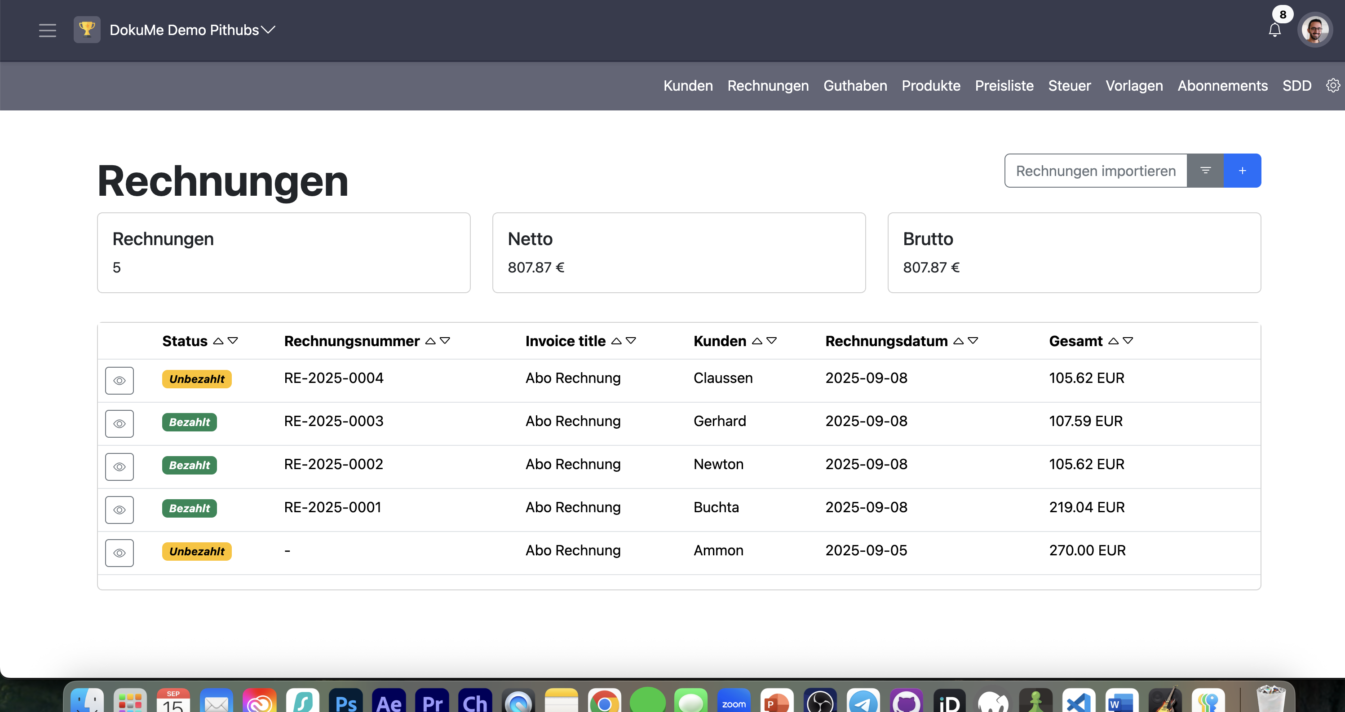
Task: Open the Kunden menu item
Action: [x=688, y=86]
